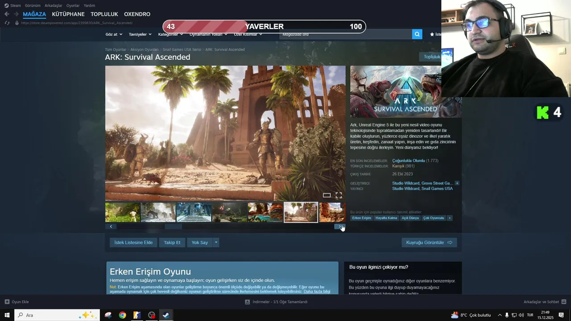This screenshot has width=571, height=321.
Task: Switch to the KÜTÜPHANE tab
Action: (x=68, y=14)
